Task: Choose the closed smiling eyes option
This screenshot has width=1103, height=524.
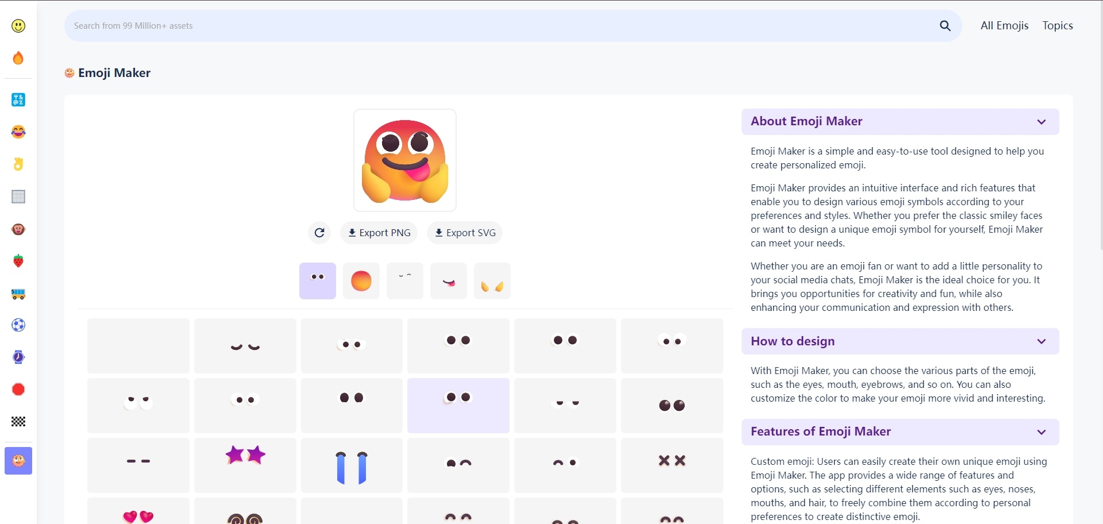Action: [245, 346]
